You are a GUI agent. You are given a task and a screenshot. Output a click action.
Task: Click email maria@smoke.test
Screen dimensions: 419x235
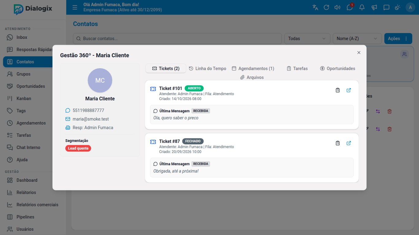click(x=91, y=119)
